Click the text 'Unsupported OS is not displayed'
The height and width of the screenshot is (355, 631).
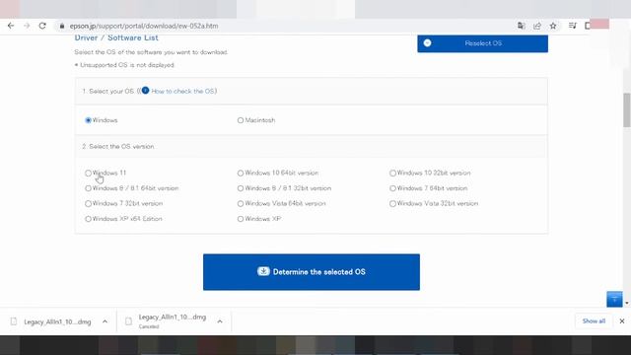(x=127, y=65)
